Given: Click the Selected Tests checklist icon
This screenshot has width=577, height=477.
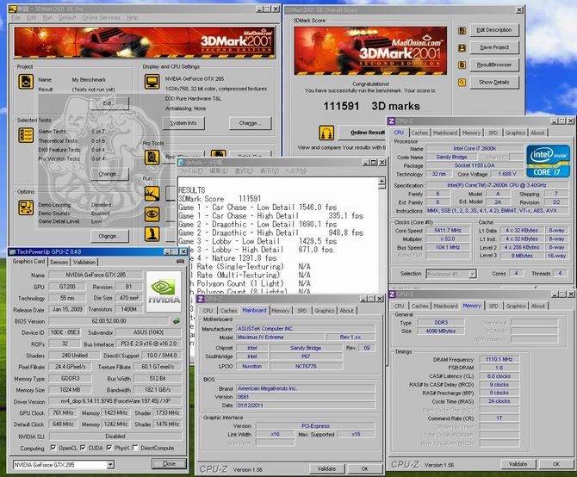Looking at the screenshot, I should point(26,135).
